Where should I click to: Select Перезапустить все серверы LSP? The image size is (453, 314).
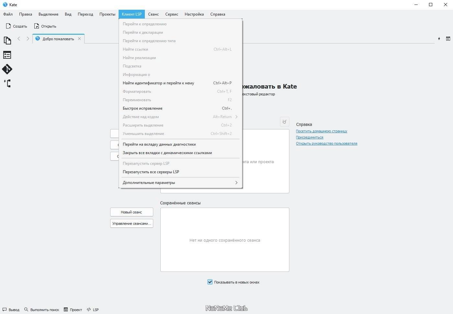pos(180,172)
